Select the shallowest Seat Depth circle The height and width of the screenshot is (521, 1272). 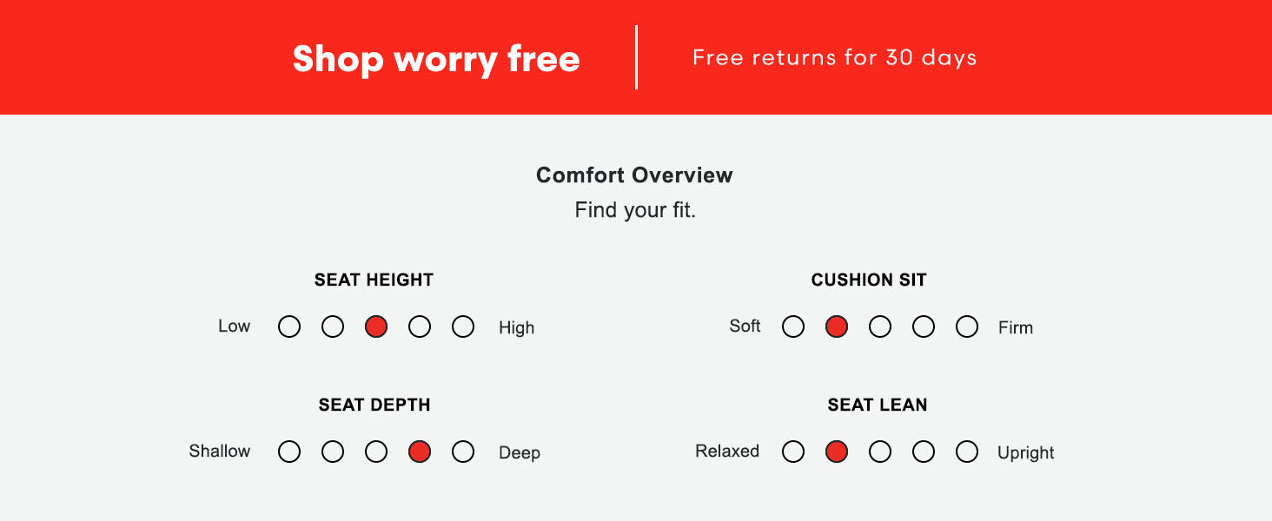289,452
